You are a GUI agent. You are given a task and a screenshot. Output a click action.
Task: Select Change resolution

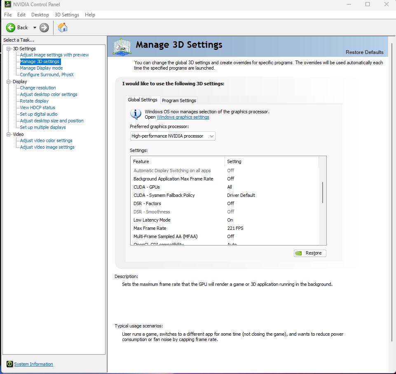point(38,88)
